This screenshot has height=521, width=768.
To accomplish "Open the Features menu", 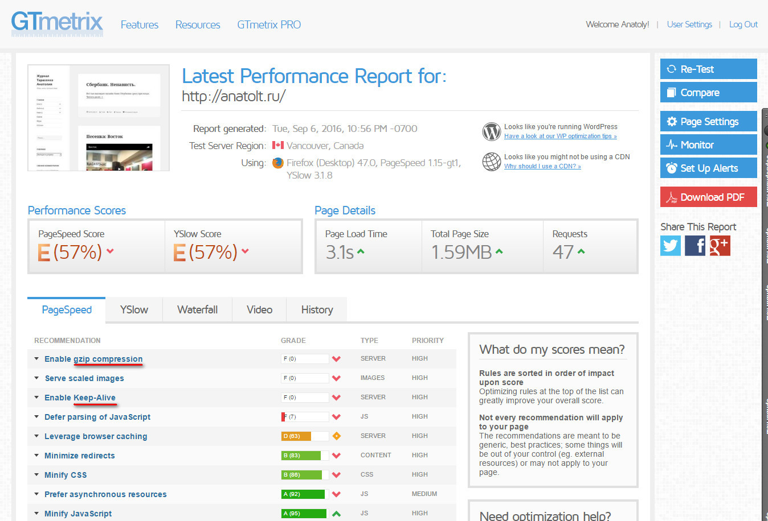I will (x=140, y=24).
